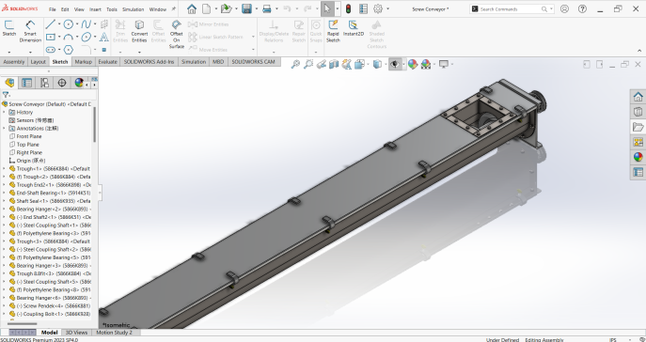Open the Save dropdown arrow

257,8
